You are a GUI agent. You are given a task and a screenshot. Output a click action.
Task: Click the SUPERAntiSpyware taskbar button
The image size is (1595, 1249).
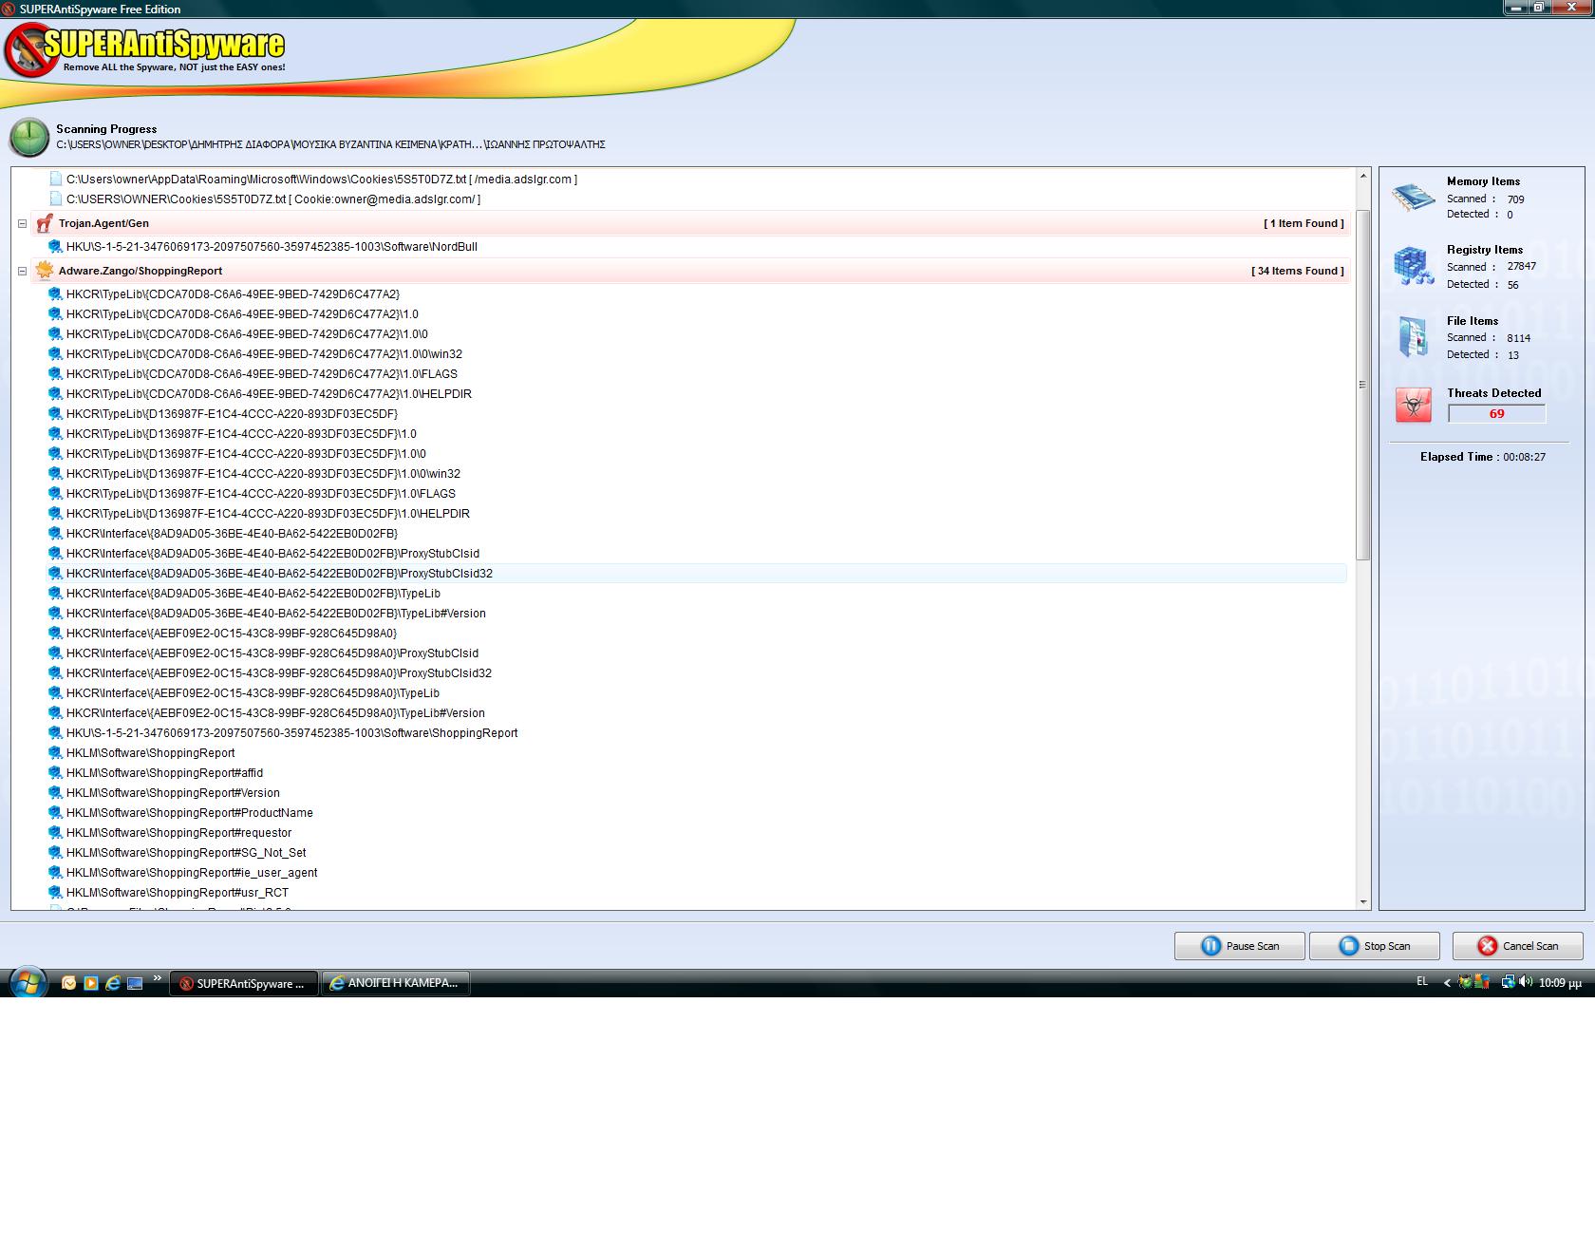[x=243, y=983]
